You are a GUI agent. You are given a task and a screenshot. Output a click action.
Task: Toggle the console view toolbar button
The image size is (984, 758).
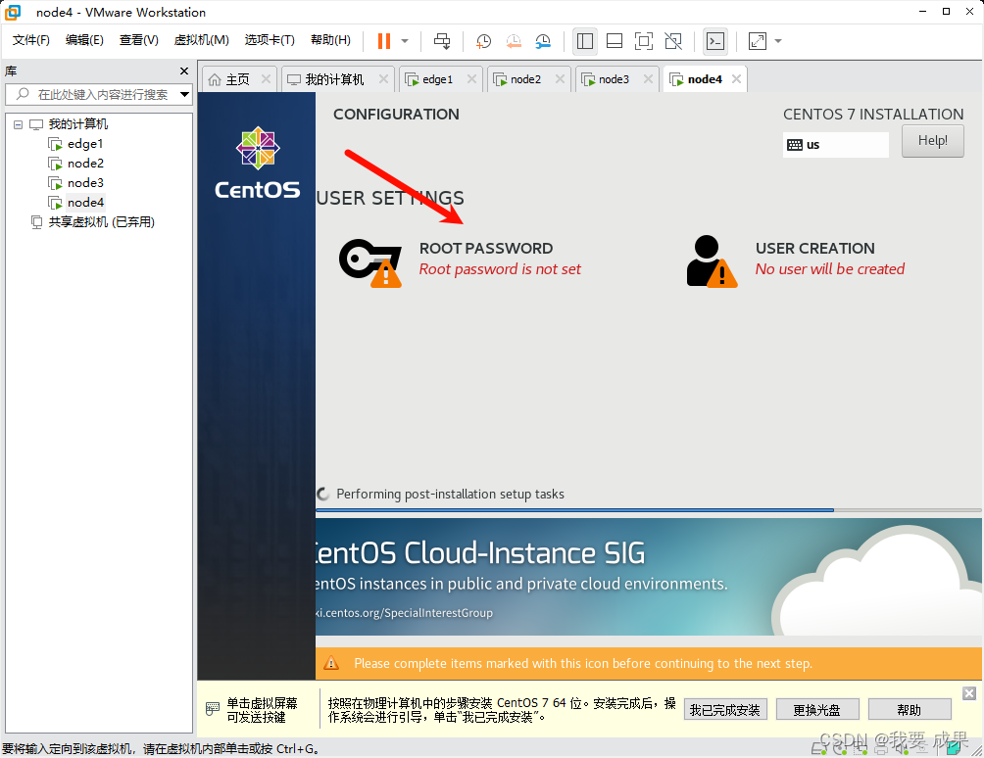tap(715, 41)
